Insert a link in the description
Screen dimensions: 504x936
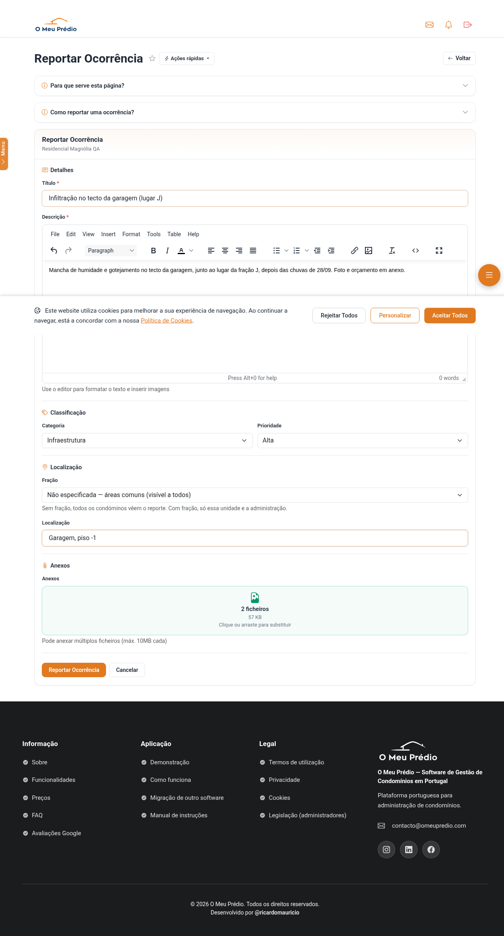(x=355, y=251)
